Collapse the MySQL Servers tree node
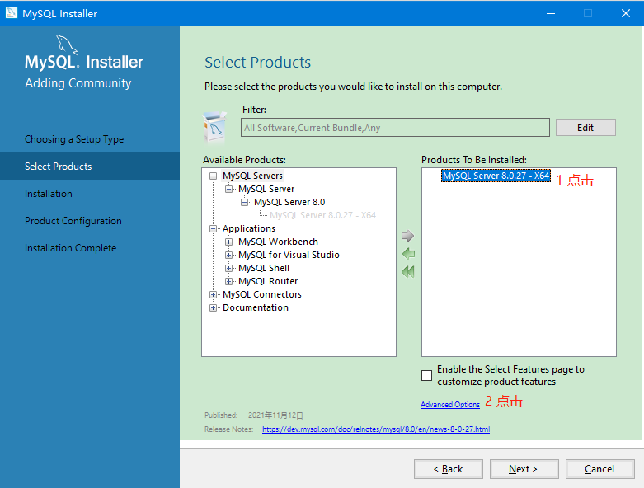644x488 pixels. [x=213, y=176]
